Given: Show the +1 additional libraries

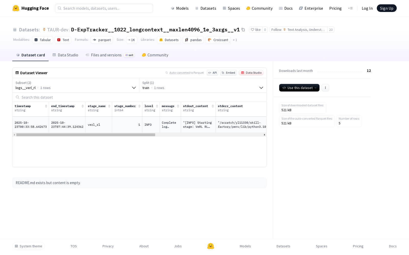Looking at the screenshot, I should [235, 40].
